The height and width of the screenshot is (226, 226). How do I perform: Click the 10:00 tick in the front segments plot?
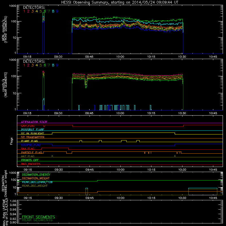(x=120, y=57)
